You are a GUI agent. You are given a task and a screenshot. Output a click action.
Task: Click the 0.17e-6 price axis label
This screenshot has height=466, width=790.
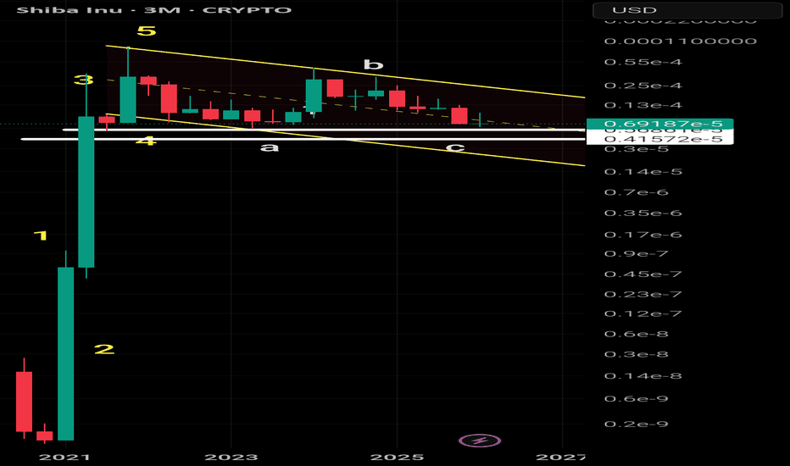tap(643, 235)
